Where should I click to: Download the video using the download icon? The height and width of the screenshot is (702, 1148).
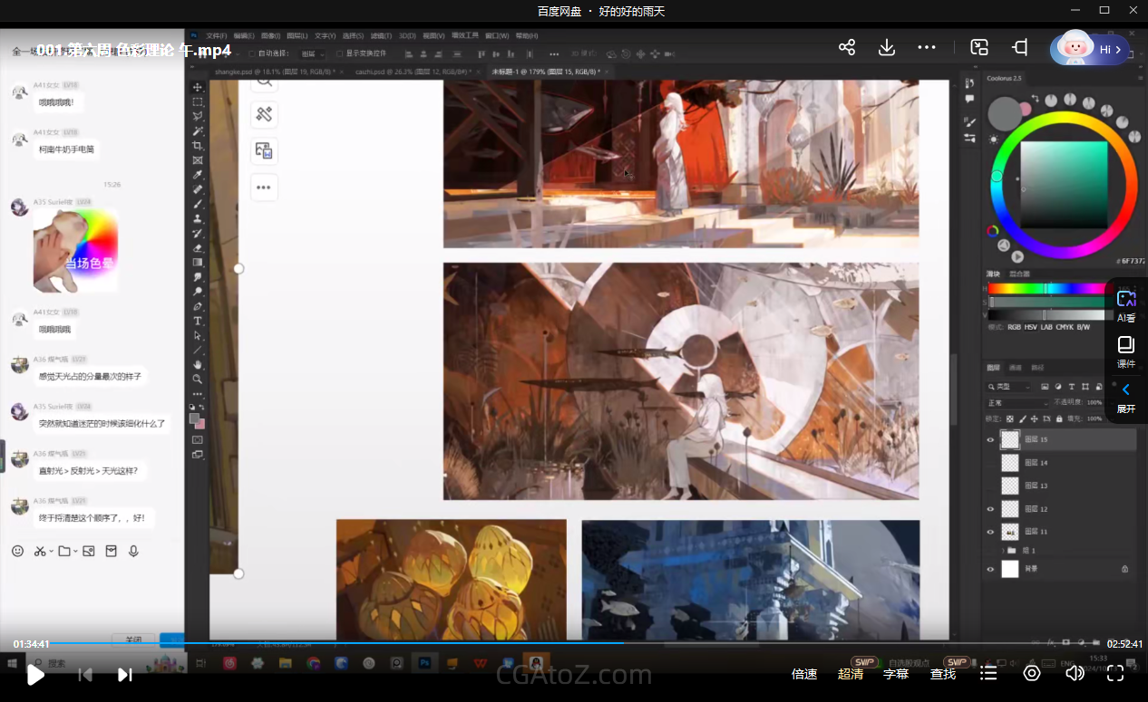click(887, 48)
